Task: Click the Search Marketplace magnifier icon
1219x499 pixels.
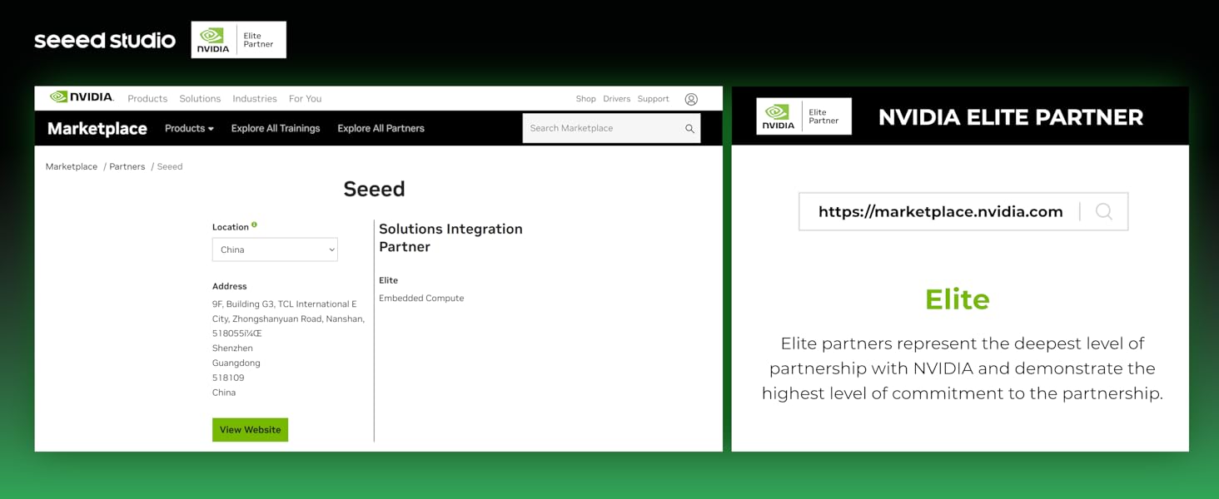Action: pyautogui.click(x=689, y=129)
